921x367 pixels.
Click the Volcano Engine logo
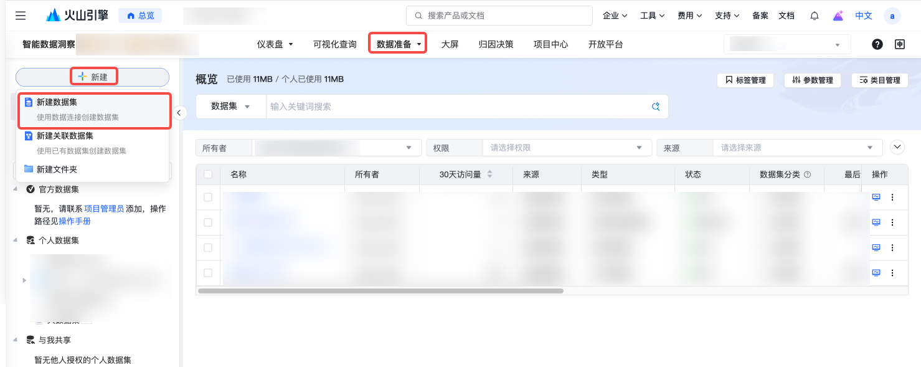tap(77, 16)
